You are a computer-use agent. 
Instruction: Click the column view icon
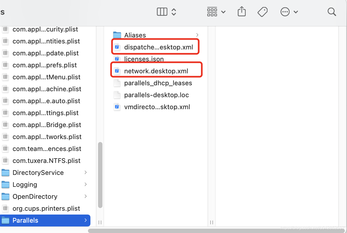coord(162,12)
